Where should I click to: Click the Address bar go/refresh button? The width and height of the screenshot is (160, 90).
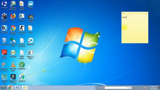point(130,88)
